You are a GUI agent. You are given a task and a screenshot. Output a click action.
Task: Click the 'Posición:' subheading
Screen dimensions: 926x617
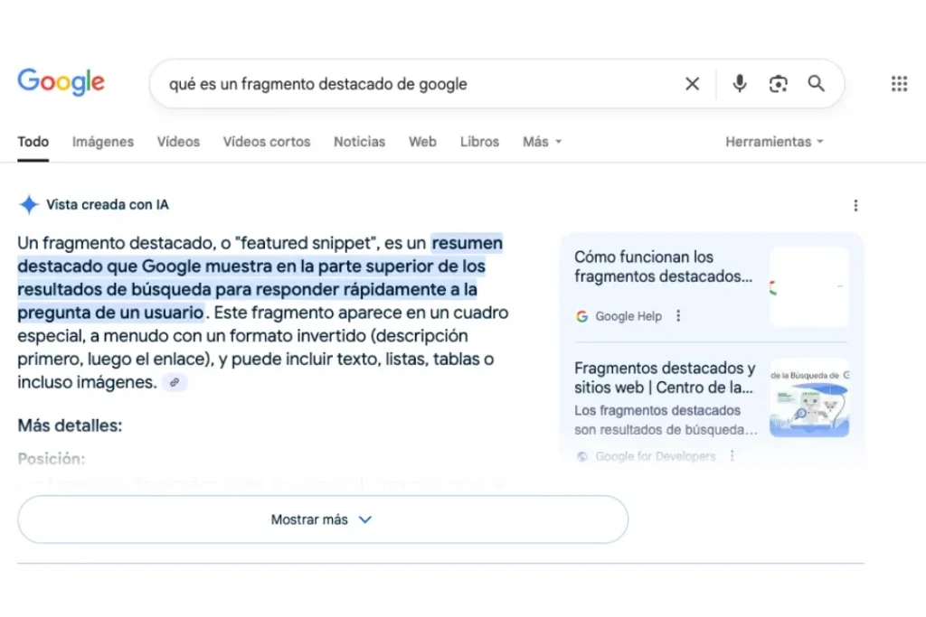52,459
